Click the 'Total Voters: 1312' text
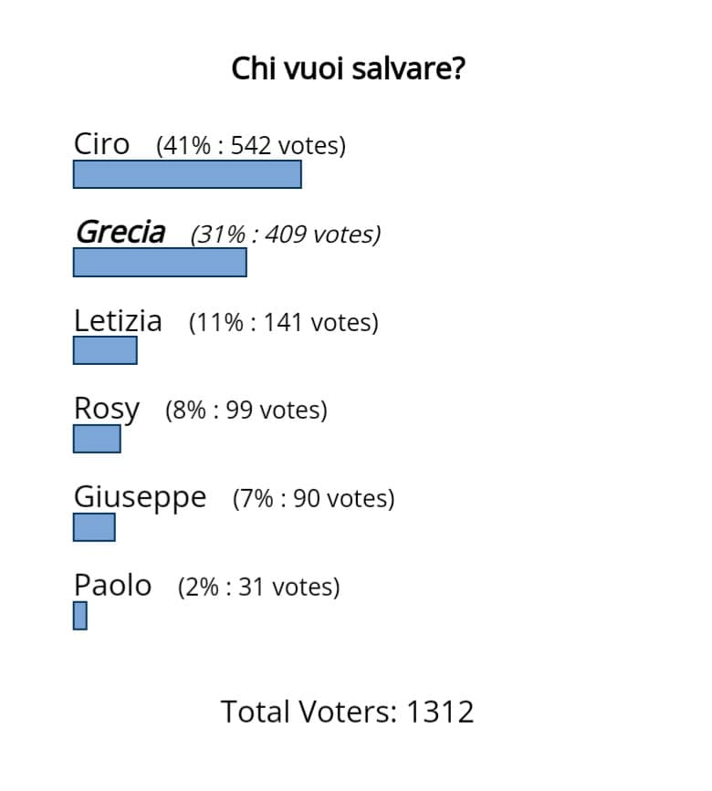The image size is (712, 791). click(347, 713)
